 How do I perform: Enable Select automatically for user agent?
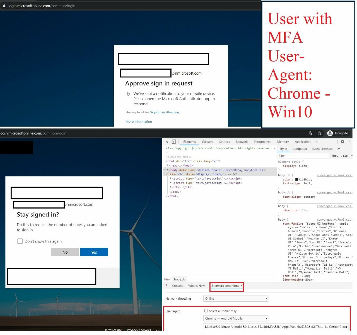[x=206, y=311]
